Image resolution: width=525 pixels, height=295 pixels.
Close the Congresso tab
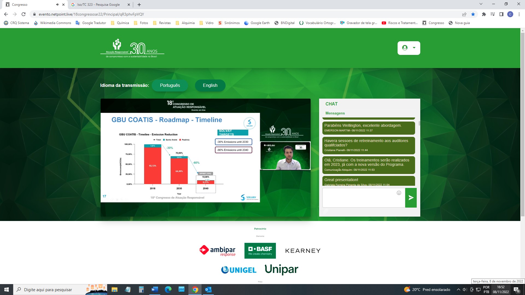[x=63, y=5]
